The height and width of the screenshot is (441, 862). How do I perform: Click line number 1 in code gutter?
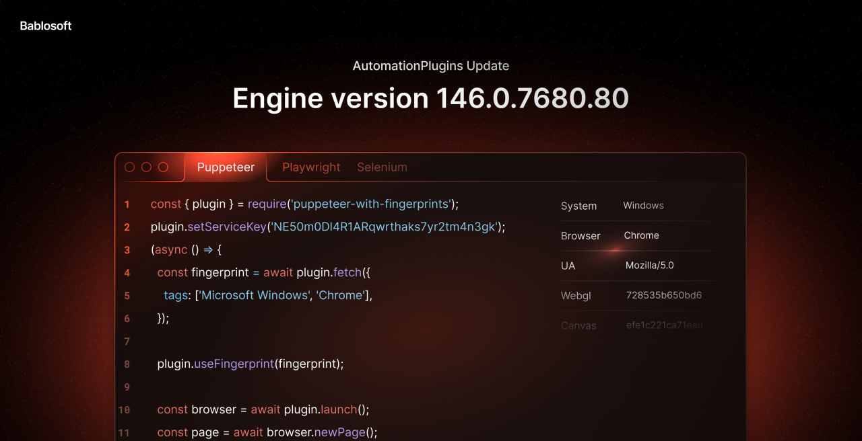point(127,204)
